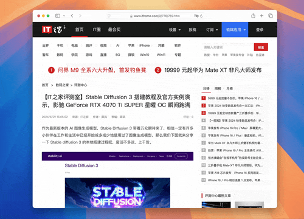Screen dimensions: 304x219
Task: Open 首页 in the black navigation bar
Action: point(79,30)
